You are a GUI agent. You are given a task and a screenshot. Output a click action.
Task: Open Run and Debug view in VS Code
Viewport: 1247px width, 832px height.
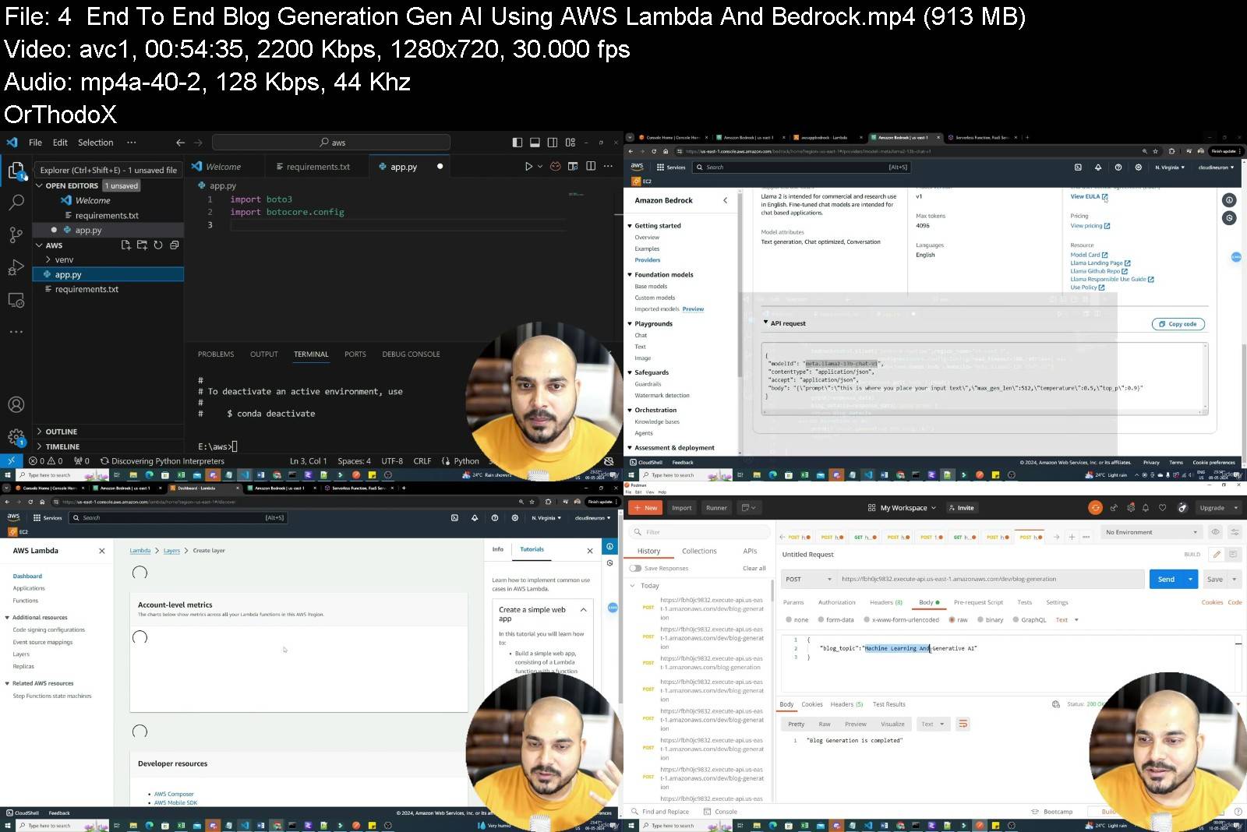16,267
